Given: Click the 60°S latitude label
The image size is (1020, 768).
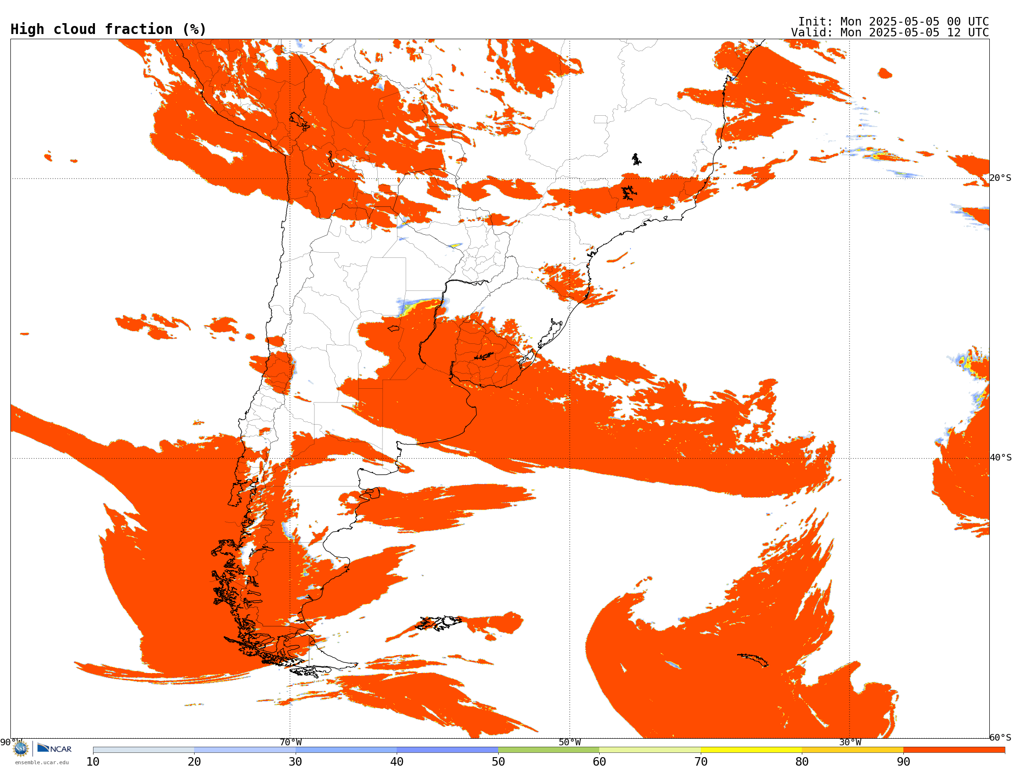Looking at the screenshot, I should coord(1001,738).
